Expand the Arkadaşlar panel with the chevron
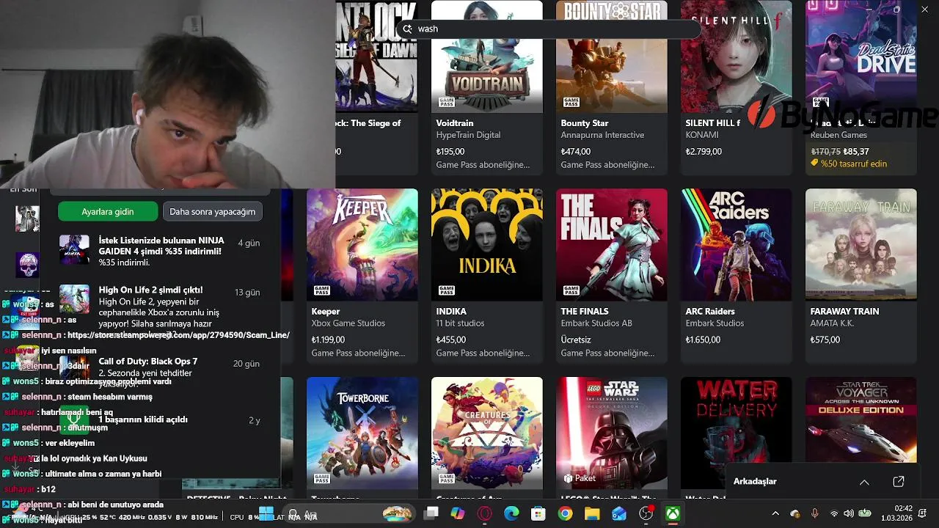 tap(864, 482)
